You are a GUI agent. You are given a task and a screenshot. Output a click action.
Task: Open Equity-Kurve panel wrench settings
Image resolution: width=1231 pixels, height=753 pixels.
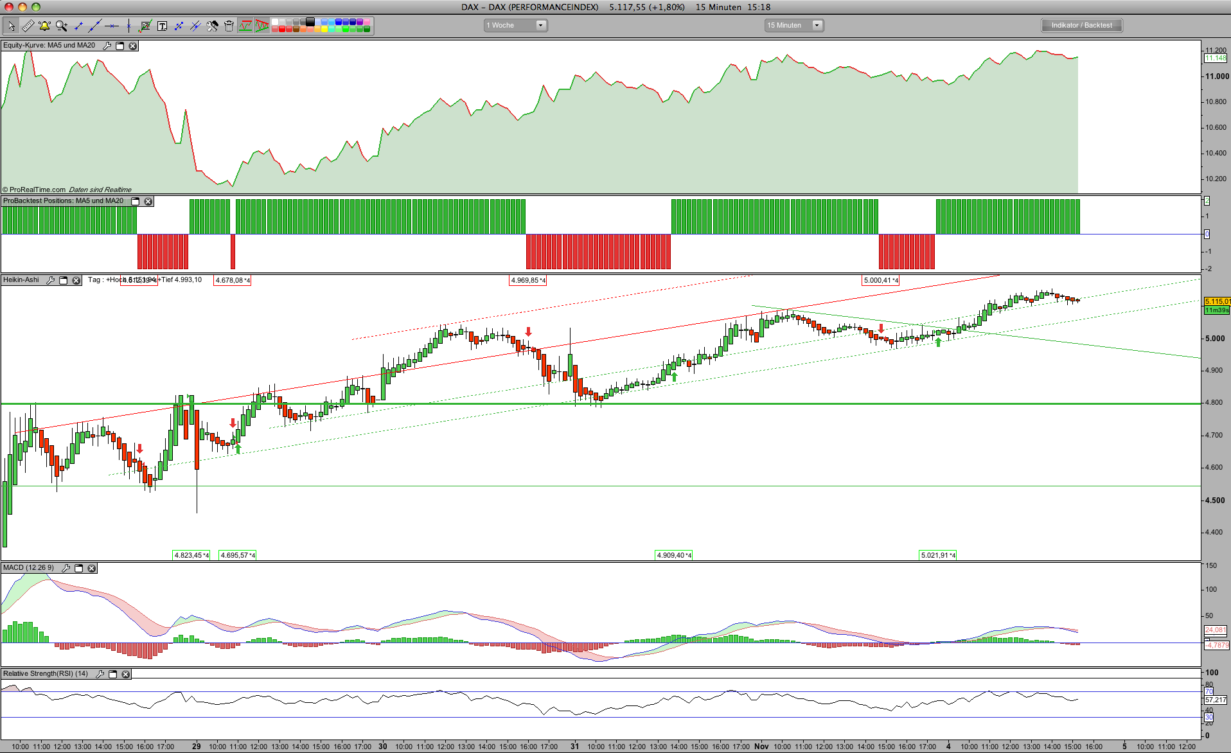point(107,46)
